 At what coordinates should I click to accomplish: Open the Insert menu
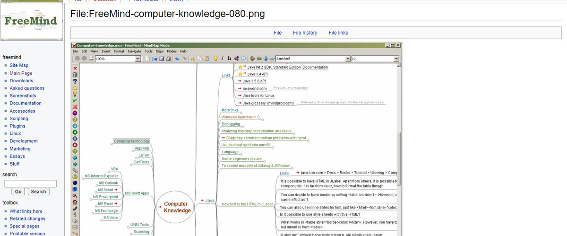tap(106, 51)
